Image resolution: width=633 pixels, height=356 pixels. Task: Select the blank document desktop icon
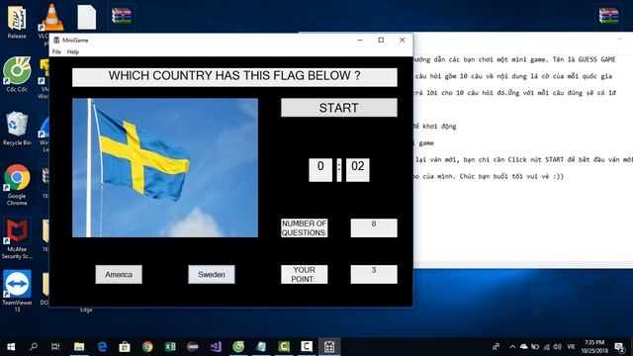click(86, 17)
